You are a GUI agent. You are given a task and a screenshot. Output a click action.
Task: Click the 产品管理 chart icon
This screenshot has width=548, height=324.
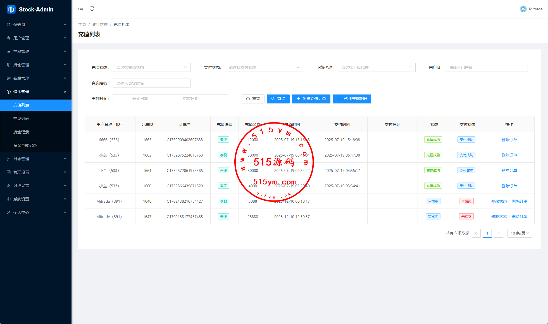(x=9, y=51)
